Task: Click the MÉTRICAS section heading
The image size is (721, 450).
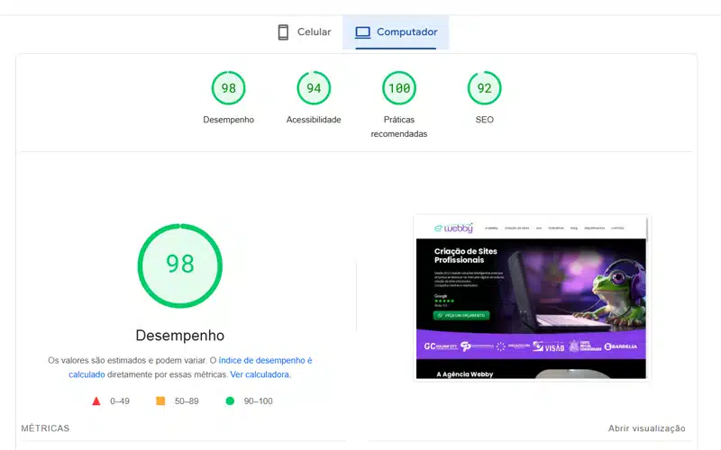Action: [x=45, y=428]
